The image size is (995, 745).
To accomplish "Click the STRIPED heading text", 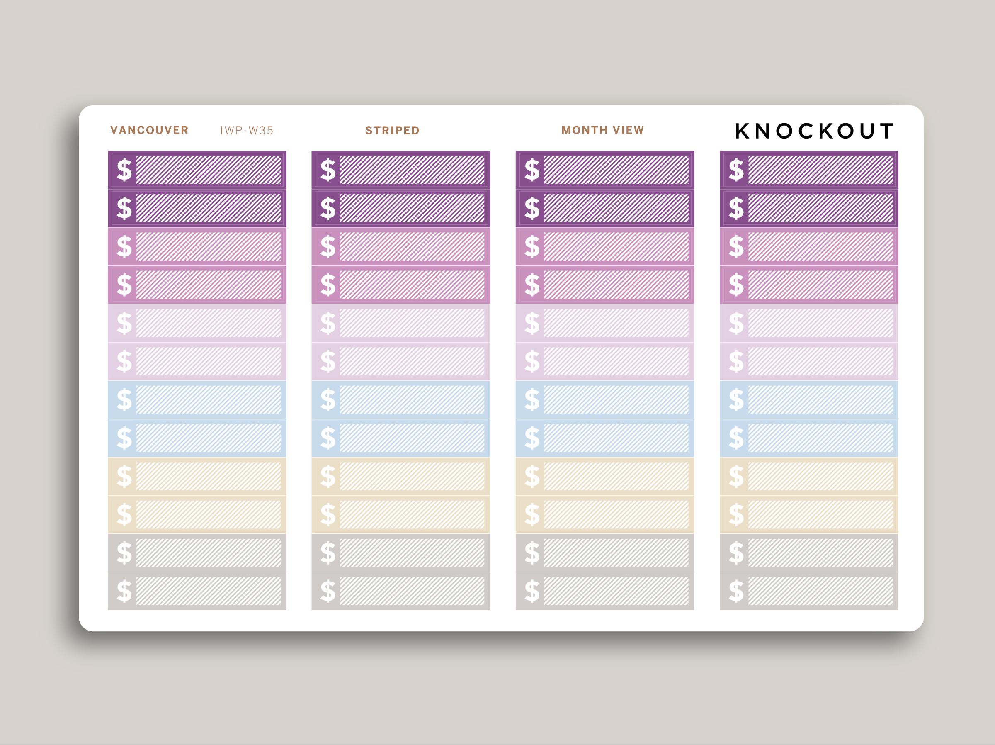I will (393, 131).
